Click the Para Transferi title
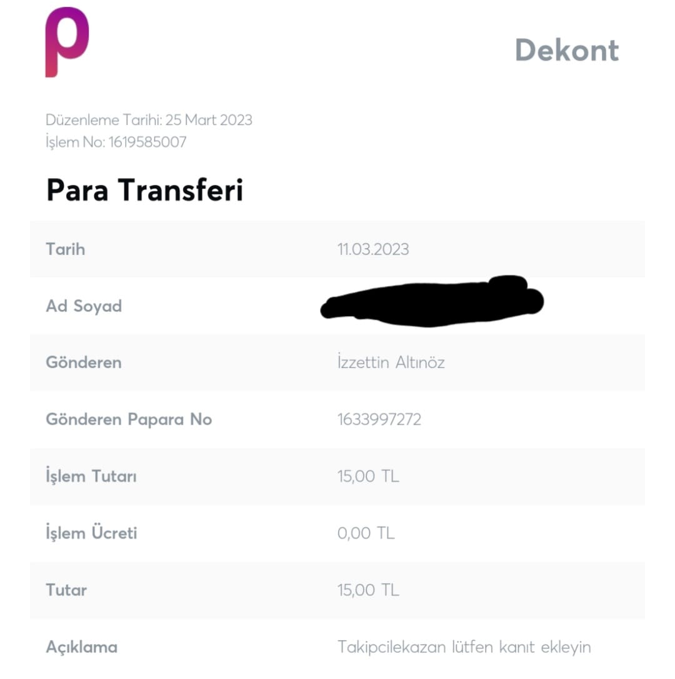The width and height of the screenshot is (675, 679). pyautogui.click(x=145, y=190)
